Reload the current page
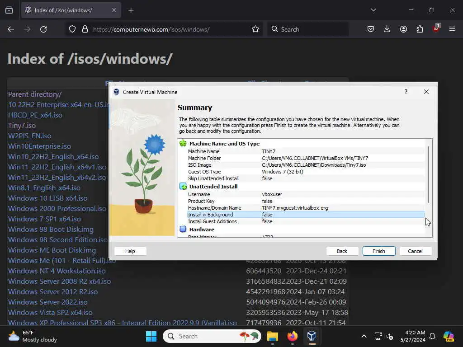The height and width of the screenshot is (347, 463). [43, 29]
